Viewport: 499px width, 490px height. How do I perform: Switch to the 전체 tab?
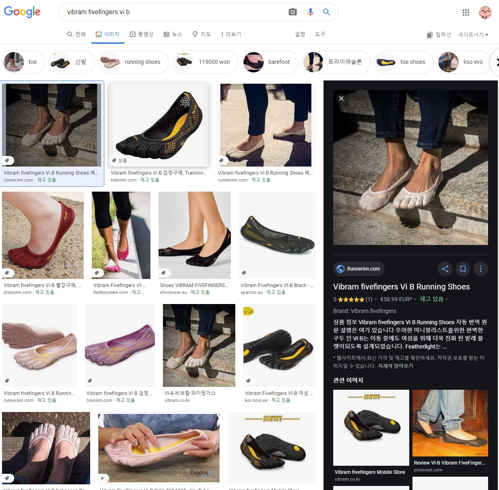76,34
